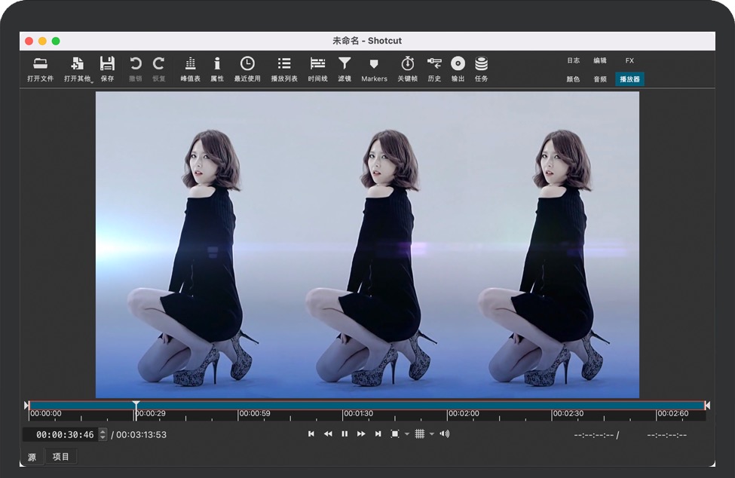The width and height of the screenshot is (735, 478).
Task: Open the zoom level dropdown arrow
Action: coord(407,434)
